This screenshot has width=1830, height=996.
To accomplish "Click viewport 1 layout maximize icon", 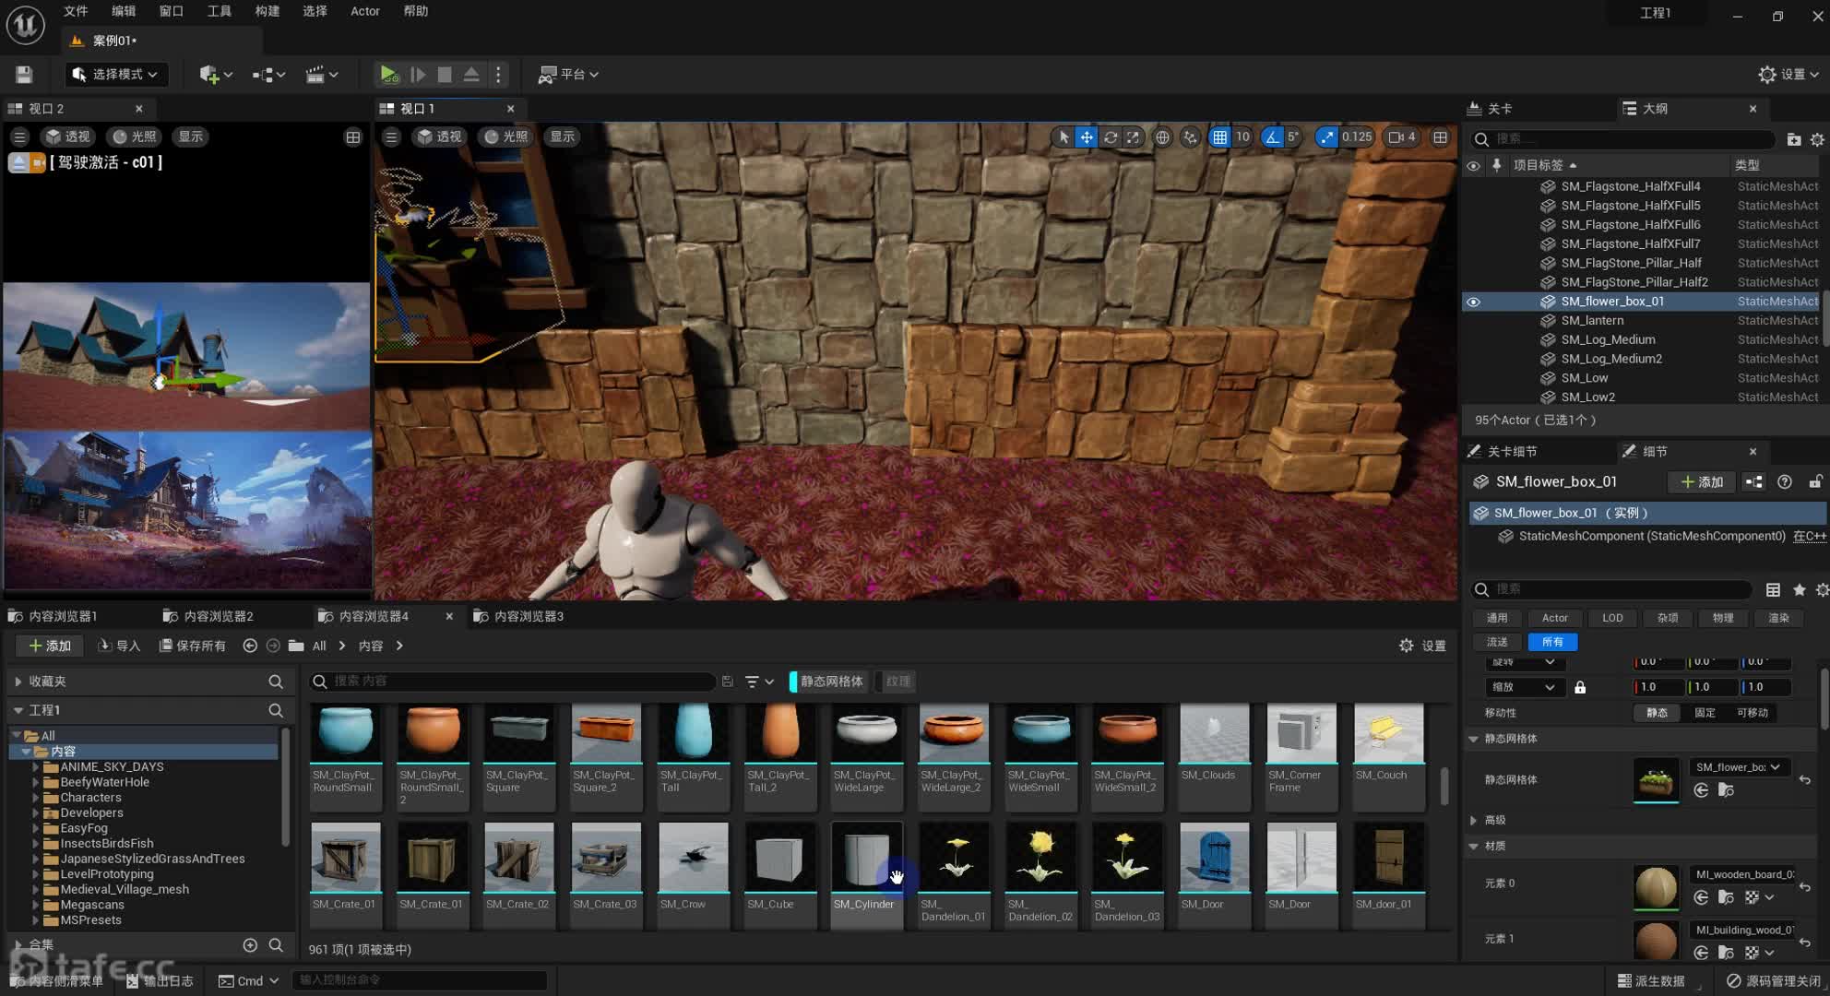I will [x=1440, y=137].
